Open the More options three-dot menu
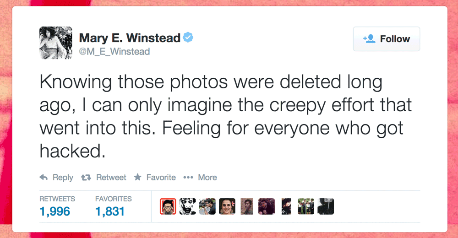Viewport: 458px width, 238px height. tap(188, 177)
